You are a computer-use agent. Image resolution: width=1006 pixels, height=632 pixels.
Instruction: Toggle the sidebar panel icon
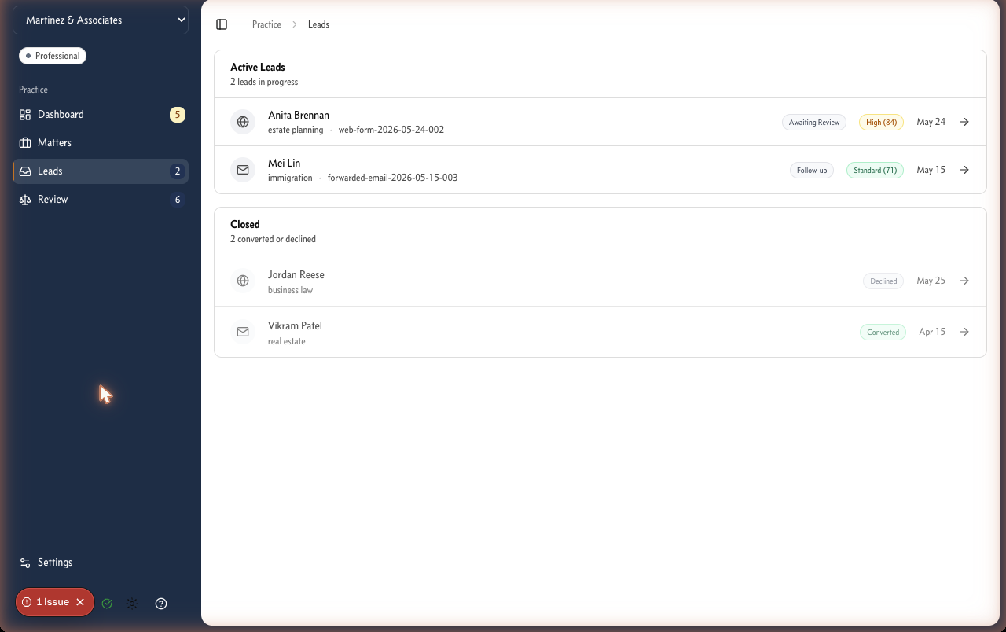coord(222,24)
